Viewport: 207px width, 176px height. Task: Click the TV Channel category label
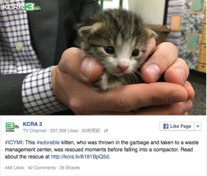34,130
